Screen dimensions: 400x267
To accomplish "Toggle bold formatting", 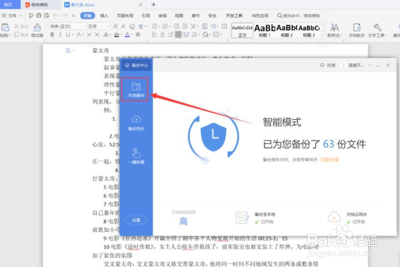I will click(x=52, y=34).
